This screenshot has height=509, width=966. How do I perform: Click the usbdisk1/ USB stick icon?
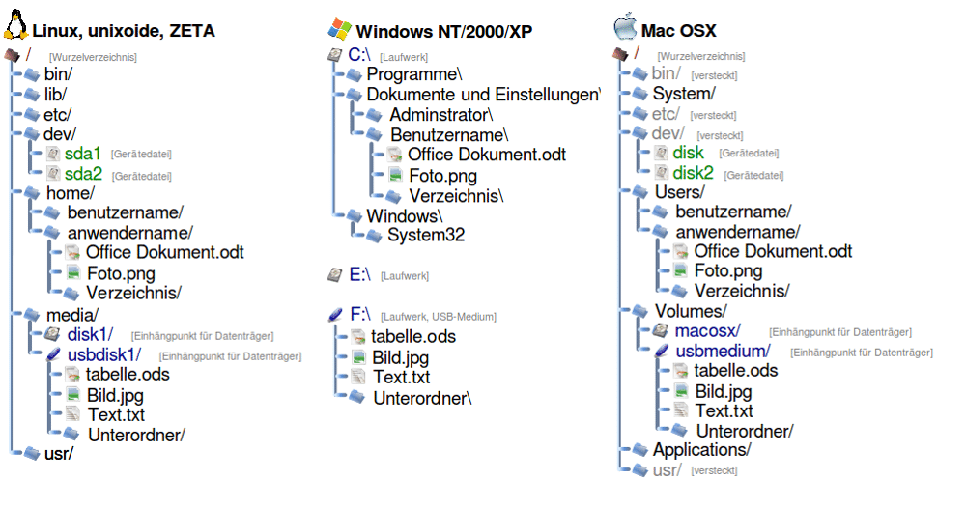[53, 354]
